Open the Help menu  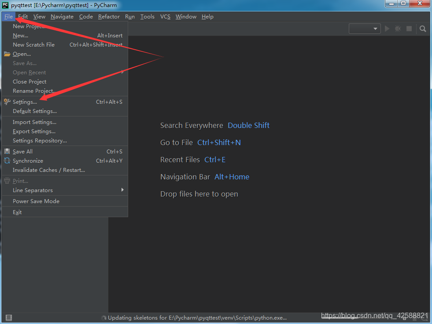[x=207, y=17]
